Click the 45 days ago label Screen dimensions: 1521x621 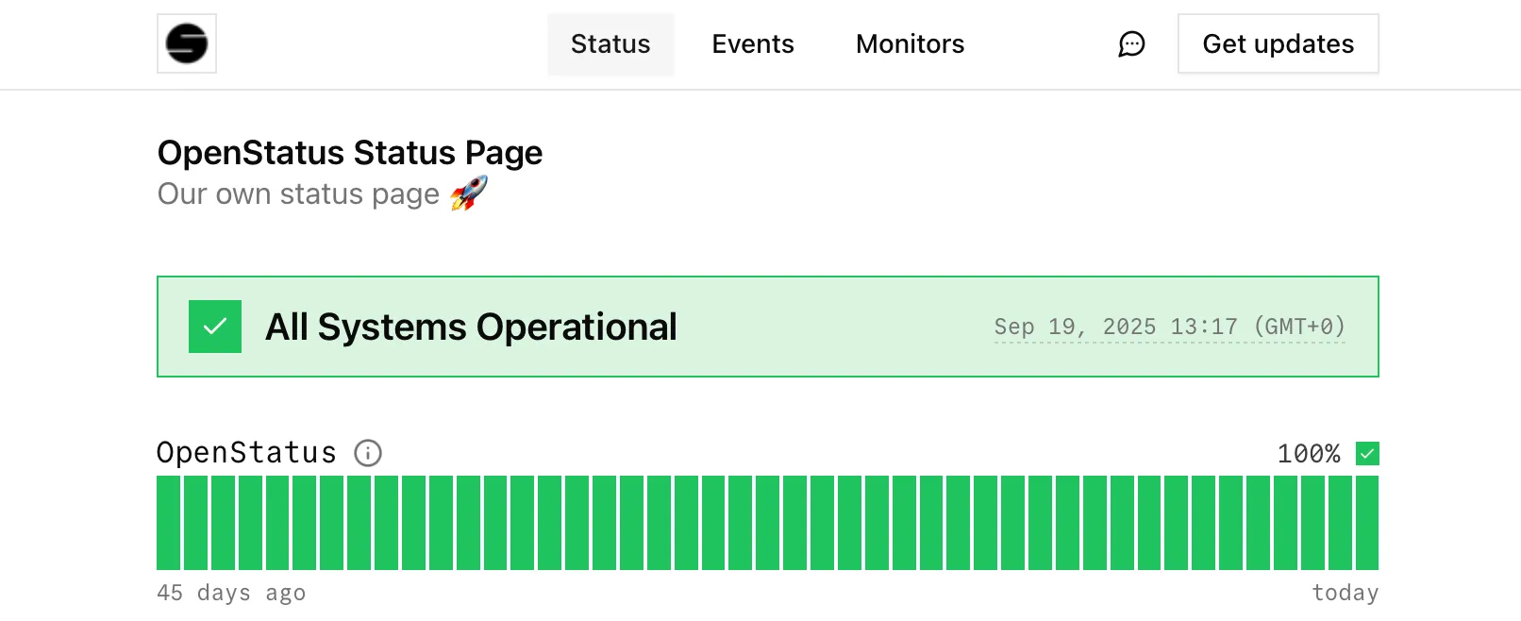[231, 593]
